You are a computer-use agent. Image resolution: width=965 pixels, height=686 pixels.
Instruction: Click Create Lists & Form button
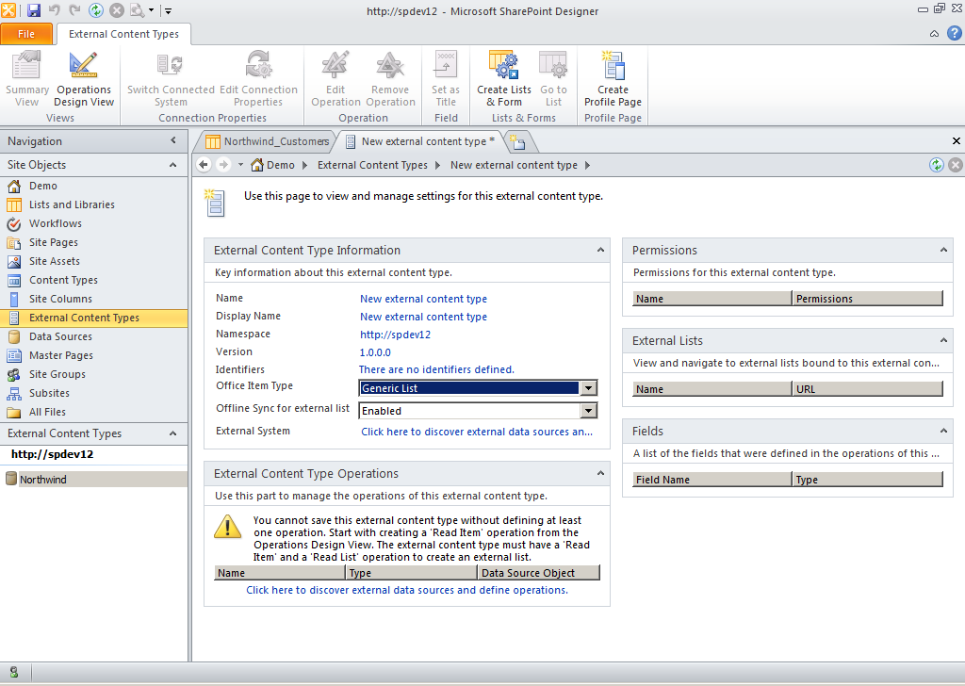(504, 79)
